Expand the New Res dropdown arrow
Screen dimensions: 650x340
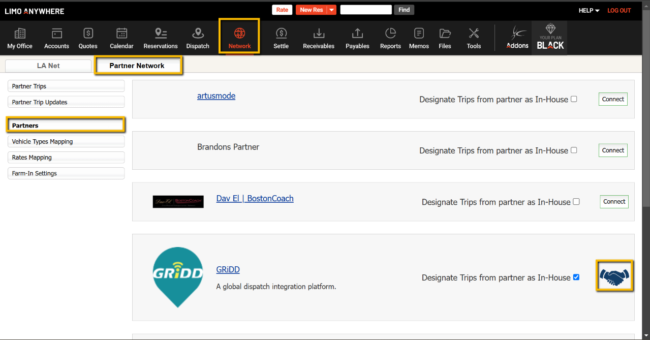tap(331, 10)
